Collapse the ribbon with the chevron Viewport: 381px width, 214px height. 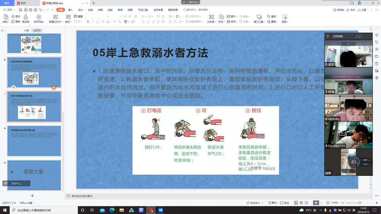(x=377, y=10)
